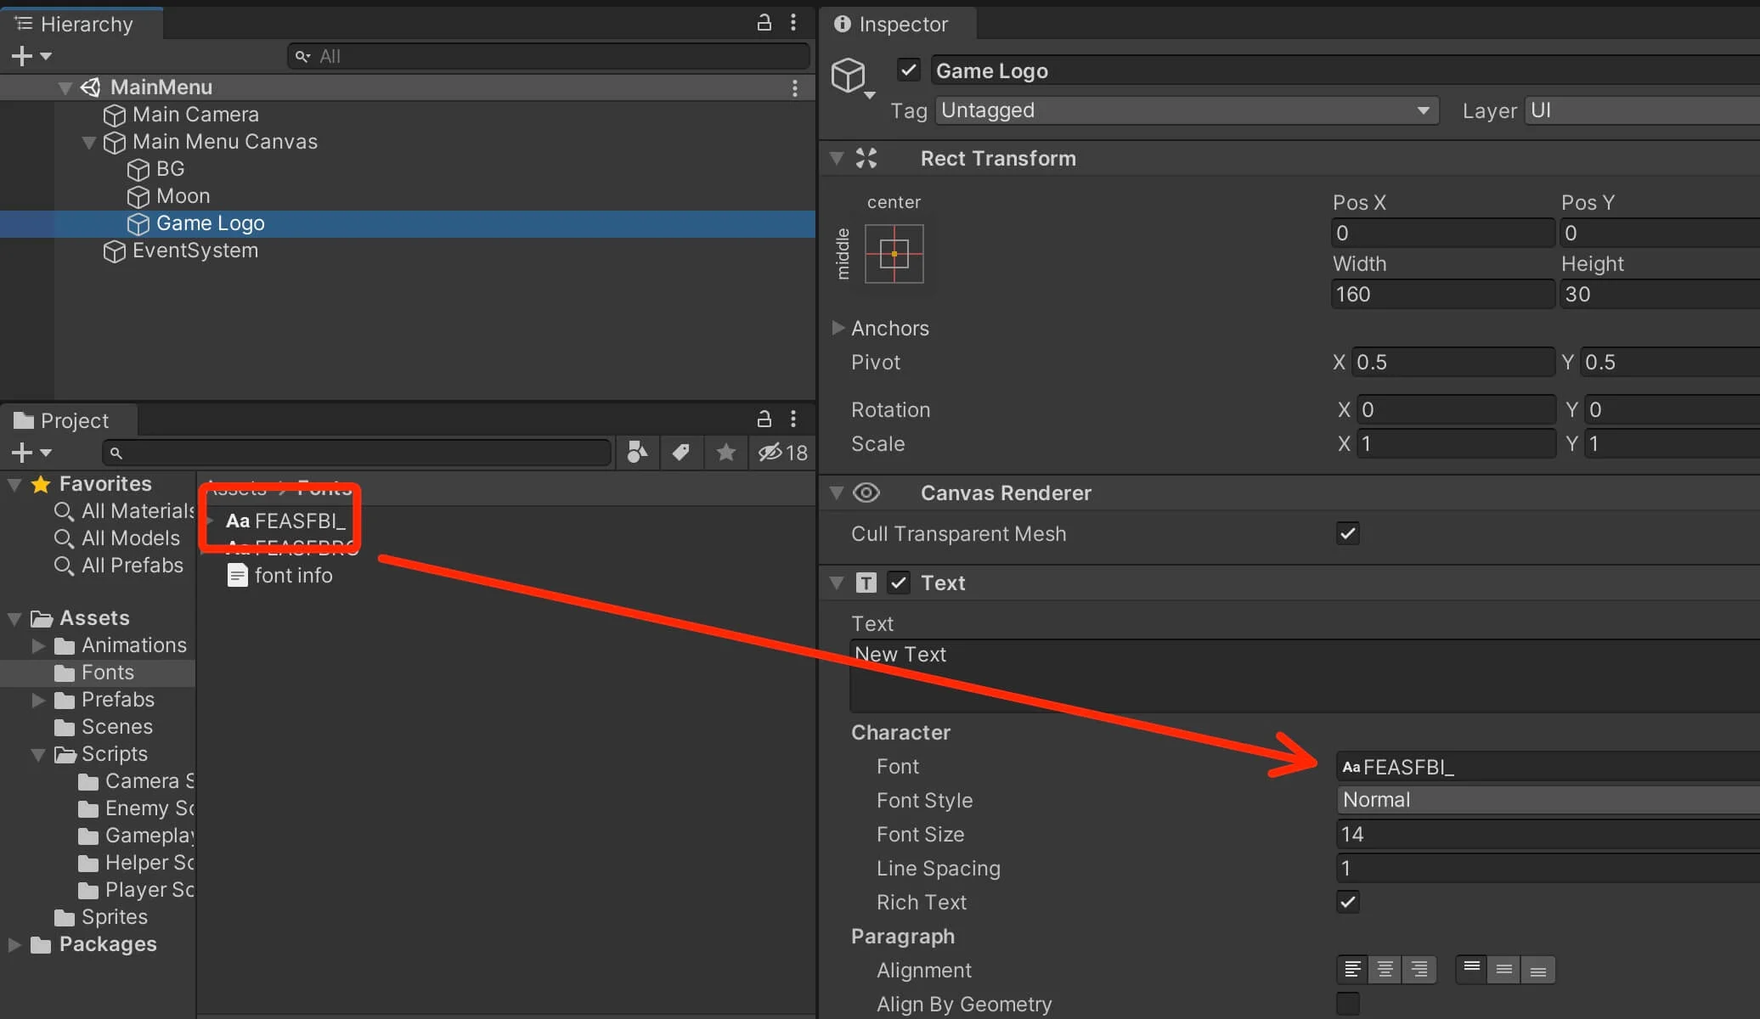Toggle hidden packages visibility (18)
The image size is (1760, 1019).
(782, 453)
